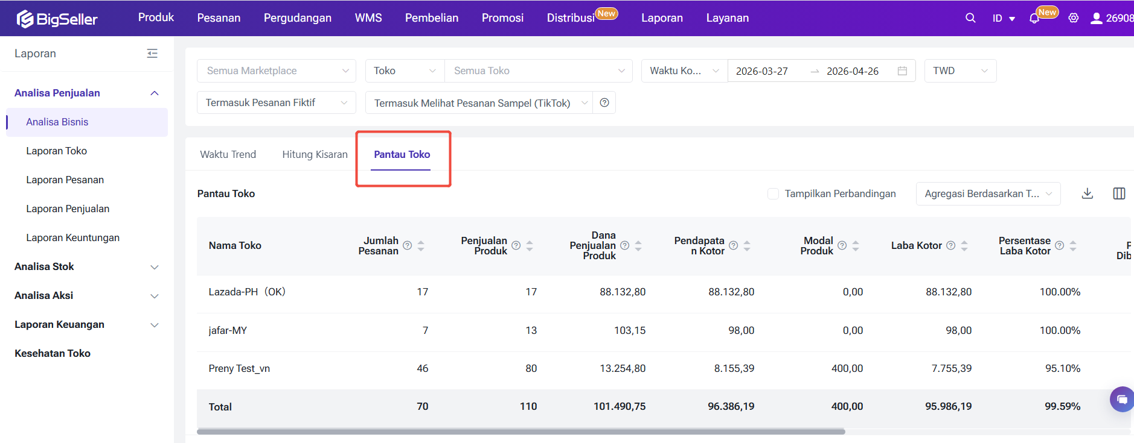Open the Semua Marketplace dropdown

[276, 71]
